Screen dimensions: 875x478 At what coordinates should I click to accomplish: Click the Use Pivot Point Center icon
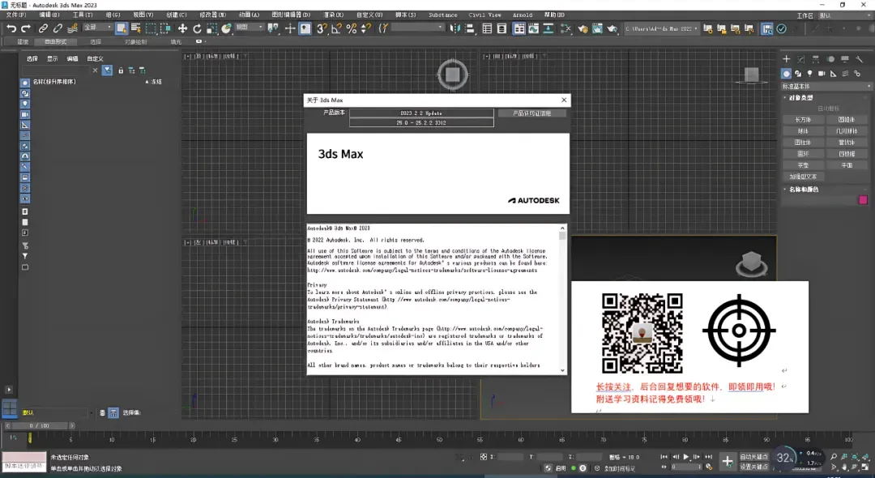273,28
